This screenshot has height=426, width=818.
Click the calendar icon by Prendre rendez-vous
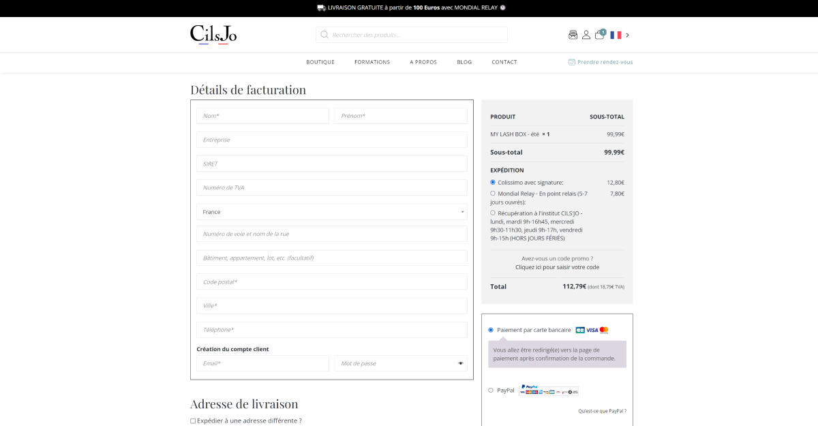(572, 62)
